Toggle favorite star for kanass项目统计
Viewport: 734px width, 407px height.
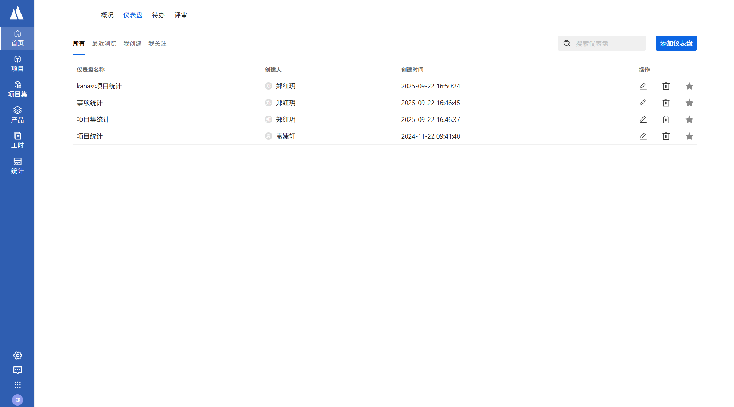(689, 86)
